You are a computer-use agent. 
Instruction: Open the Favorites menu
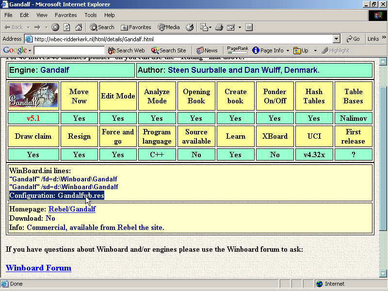pos(66,15)
